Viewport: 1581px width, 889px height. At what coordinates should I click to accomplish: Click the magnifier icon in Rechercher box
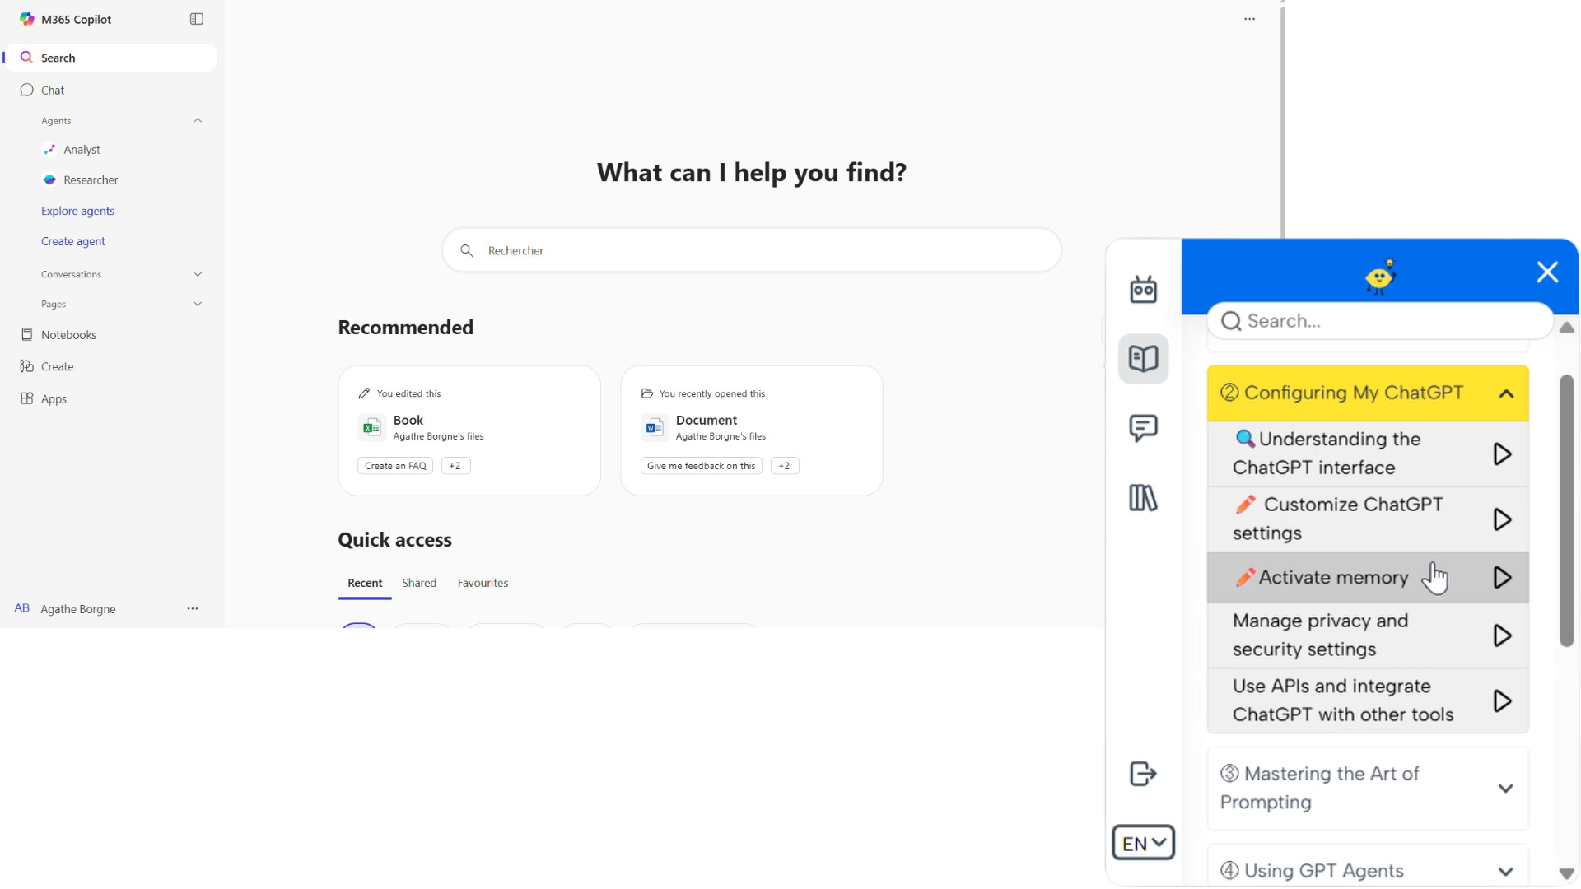(x=467, y=250)
